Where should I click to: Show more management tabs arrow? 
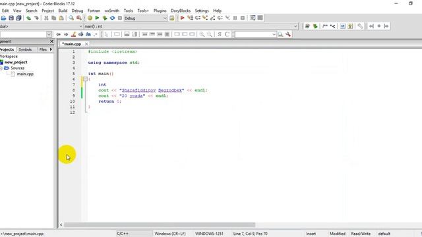tap(51, 49)
